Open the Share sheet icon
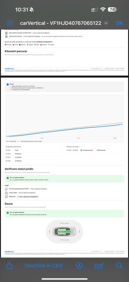 pos(9,265)
